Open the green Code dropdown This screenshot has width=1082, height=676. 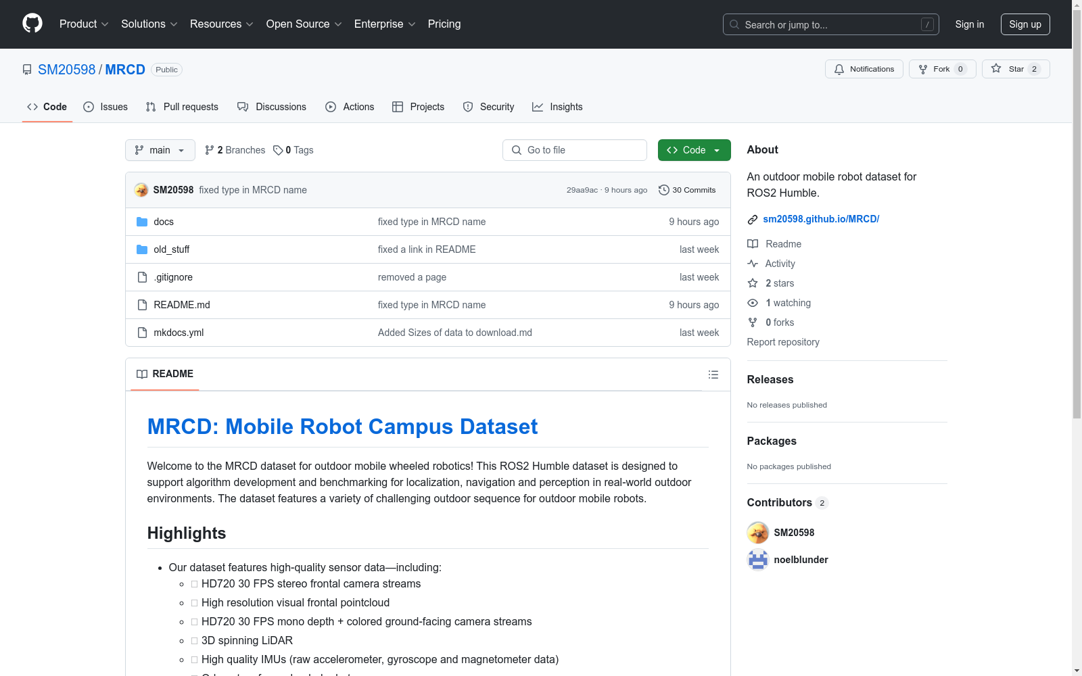[694, 150]
